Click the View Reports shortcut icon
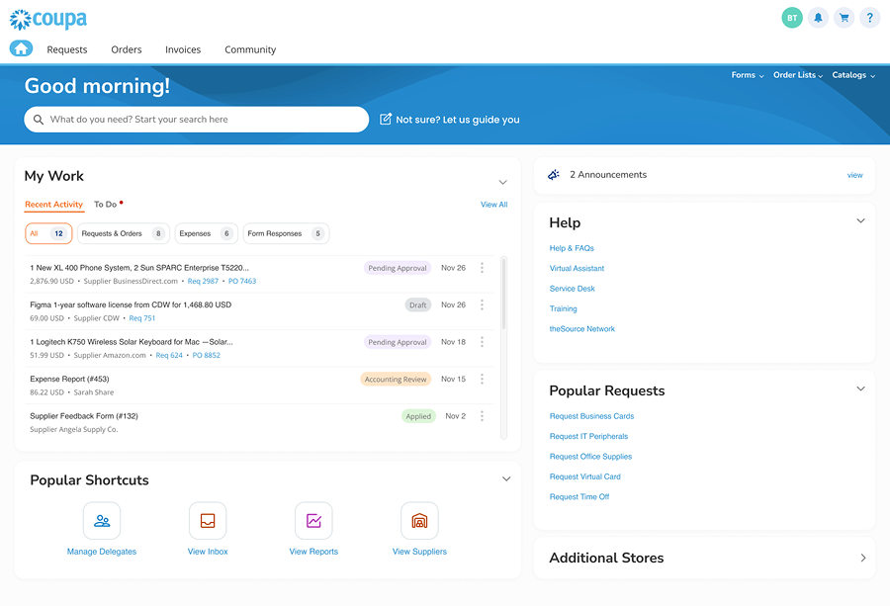The width and height of the screenshot is (890, 606). (313, 521)
